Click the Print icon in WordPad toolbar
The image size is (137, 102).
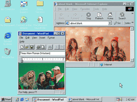[38, 47]
